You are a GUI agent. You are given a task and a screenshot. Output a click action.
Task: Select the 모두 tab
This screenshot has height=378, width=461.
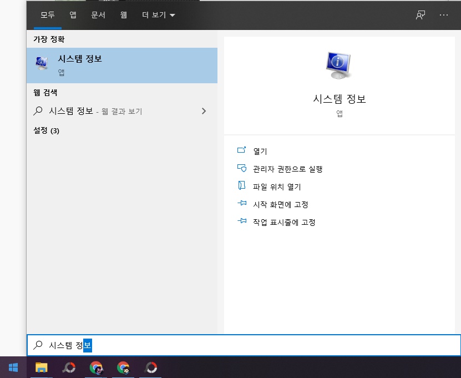(x=48, y=15)
